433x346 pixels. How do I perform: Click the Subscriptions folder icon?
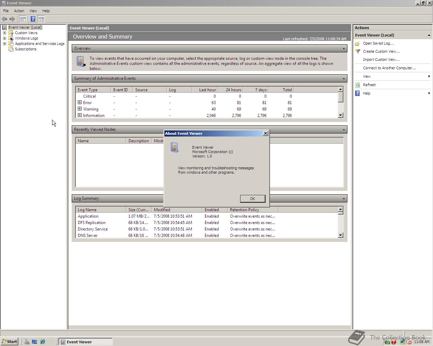coord(11,49)
